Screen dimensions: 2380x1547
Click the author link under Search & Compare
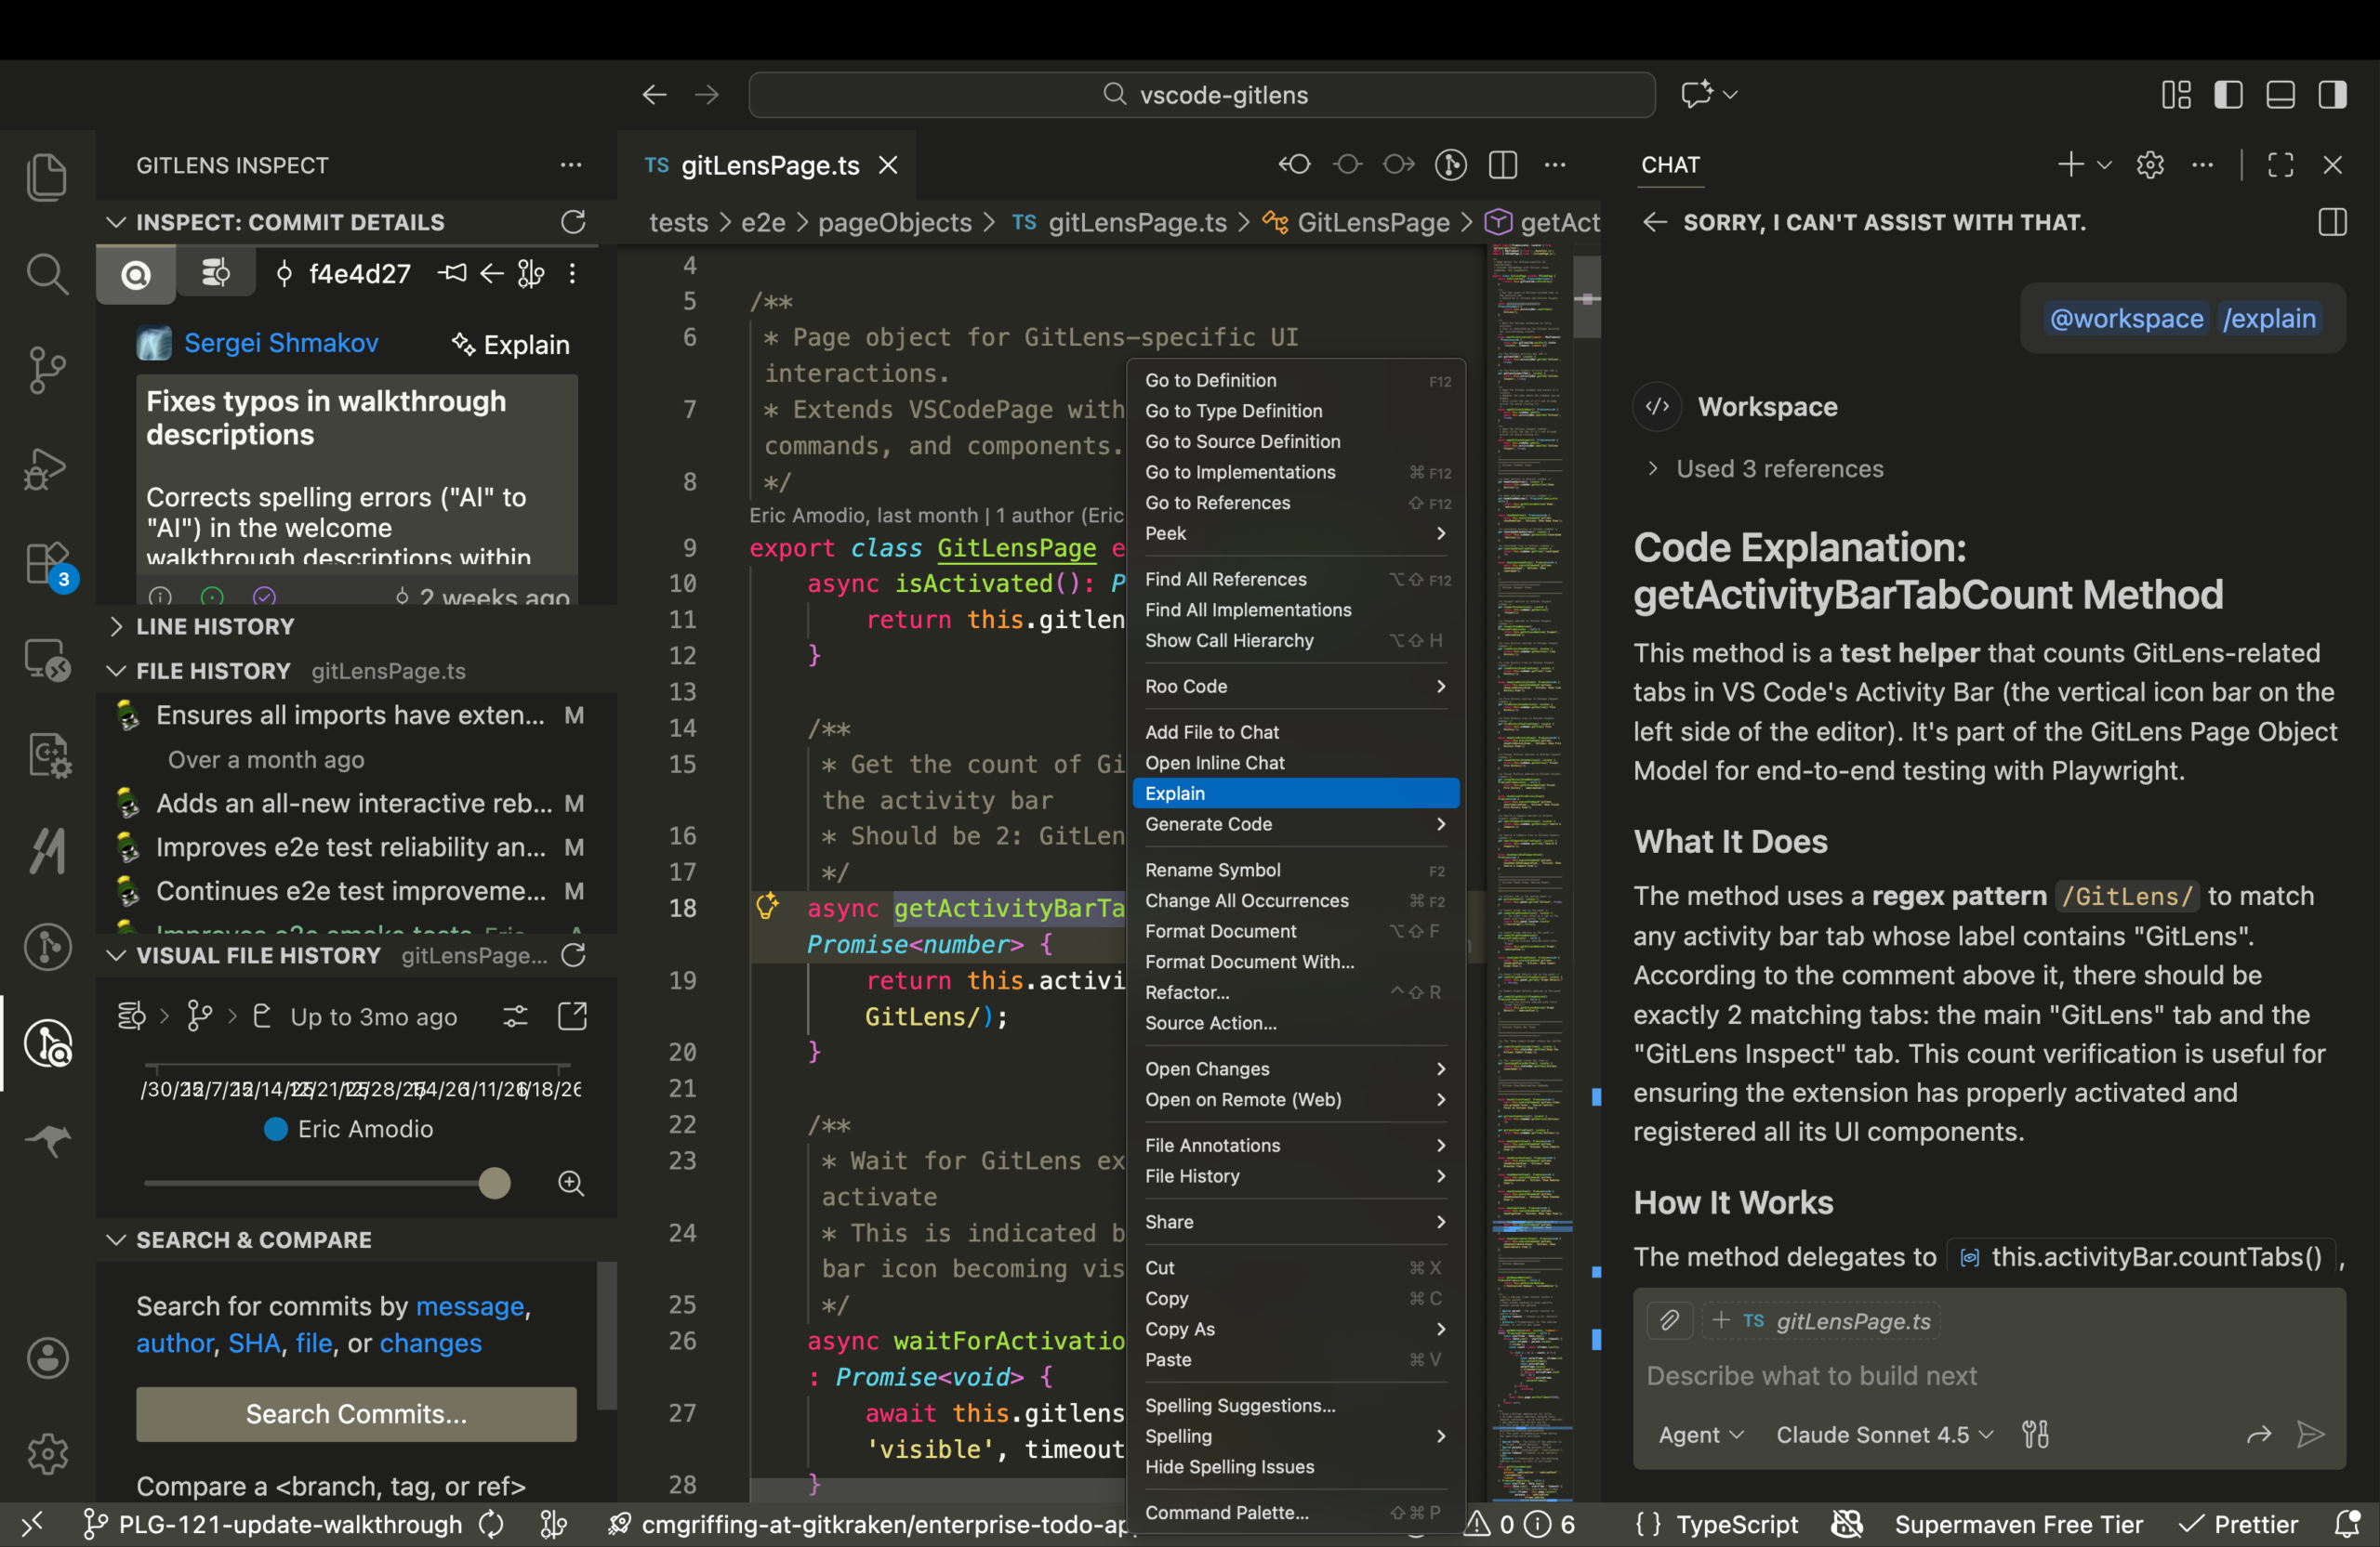point(174,1344)
